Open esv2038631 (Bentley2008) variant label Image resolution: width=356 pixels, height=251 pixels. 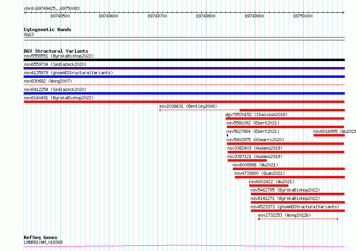click(188, 106)
